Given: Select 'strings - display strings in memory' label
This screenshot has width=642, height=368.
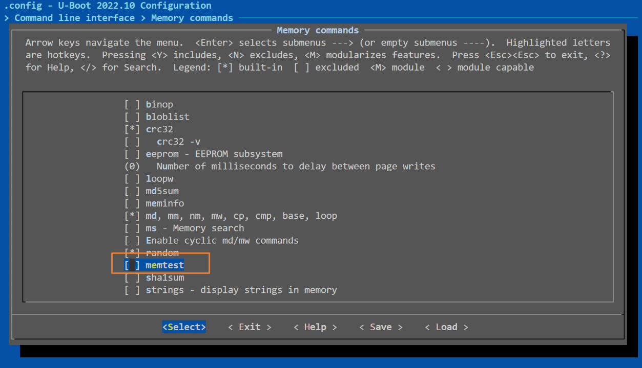Looking at the screenshot, I should [x=241, y=290].
